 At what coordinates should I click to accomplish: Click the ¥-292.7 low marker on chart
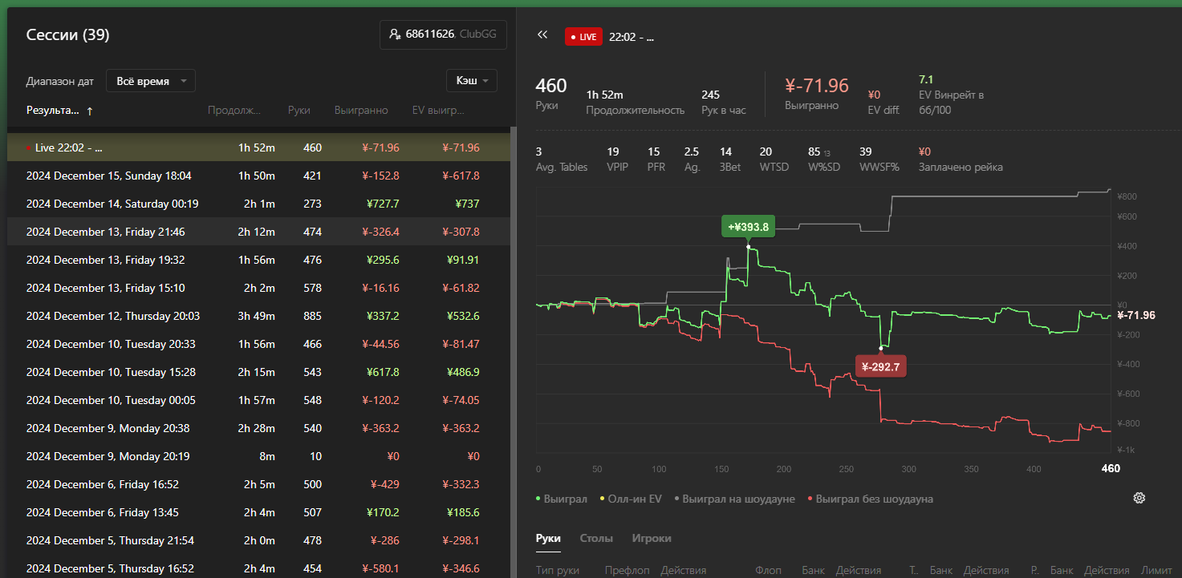pyautogui.click(x=881, y=366)
